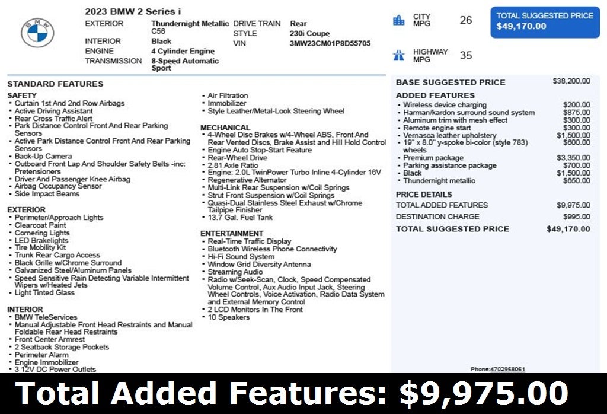Click the INTERIOR section heading
The image size is (607, 414).
point(24,309)
